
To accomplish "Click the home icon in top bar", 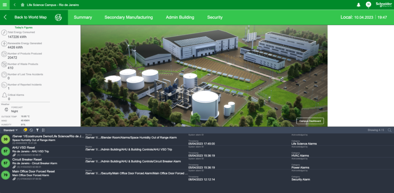I will (x=23, y=5).
